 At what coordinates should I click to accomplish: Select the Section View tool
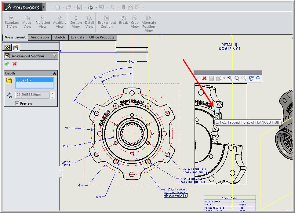[x=76, y=22]
